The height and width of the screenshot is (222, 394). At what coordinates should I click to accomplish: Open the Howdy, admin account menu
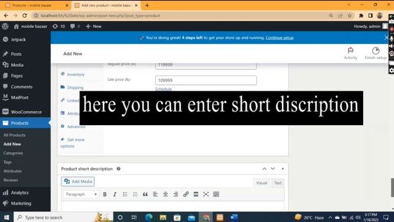click(371, 26)
